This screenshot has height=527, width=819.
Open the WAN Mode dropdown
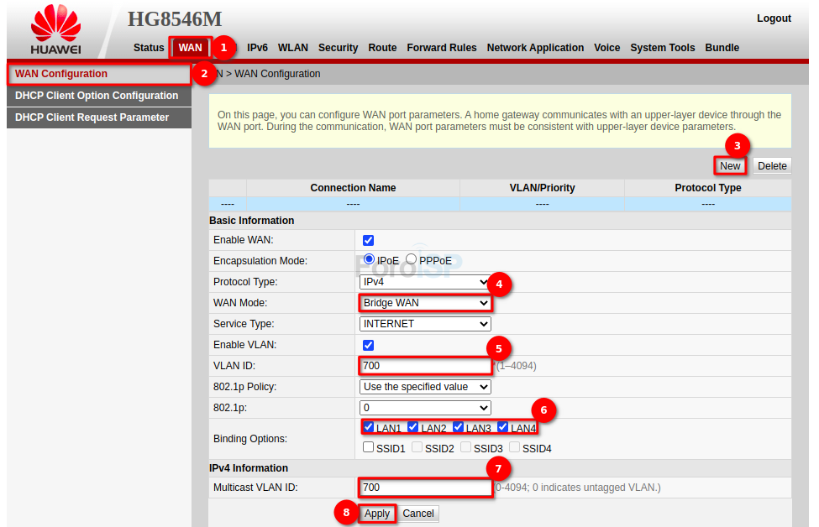(x=425, y=303)
